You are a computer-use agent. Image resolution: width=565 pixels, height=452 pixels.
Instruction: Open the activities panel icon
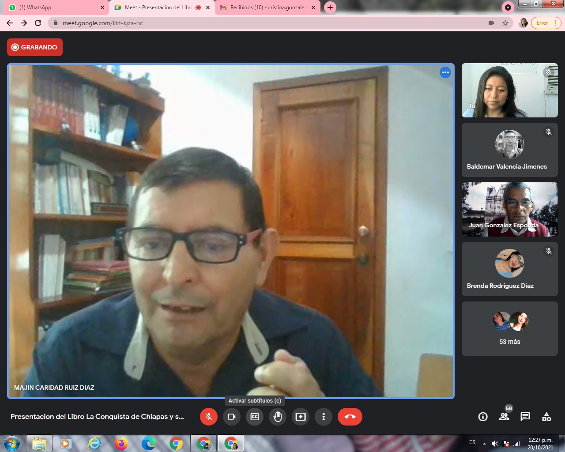[546, 417]
